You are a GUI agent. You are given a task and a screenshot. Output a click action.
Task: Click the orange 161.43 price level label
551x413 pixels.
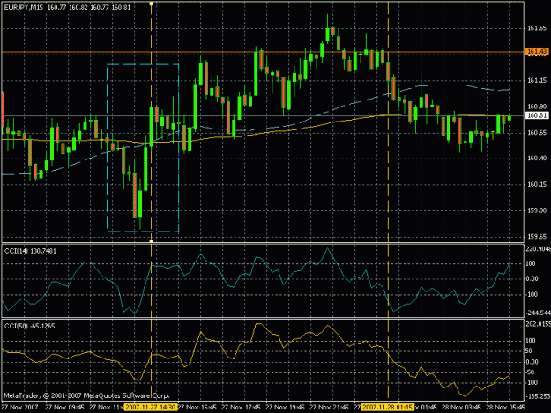[x=537, y=52]
